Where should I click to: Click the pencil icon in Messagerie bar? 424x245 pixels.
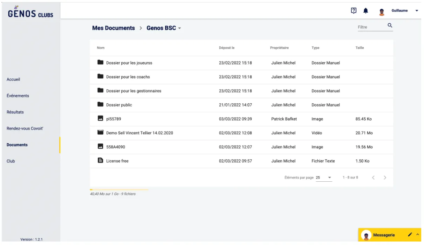410,235
